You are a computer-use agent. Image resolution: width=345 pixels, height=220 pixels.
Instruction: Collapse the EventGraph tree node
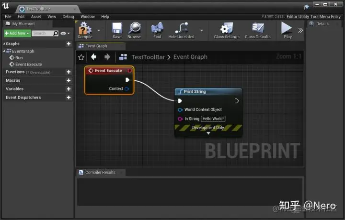(4, 51)
